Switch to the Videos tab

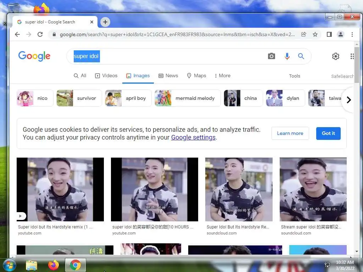coord(106,76)
